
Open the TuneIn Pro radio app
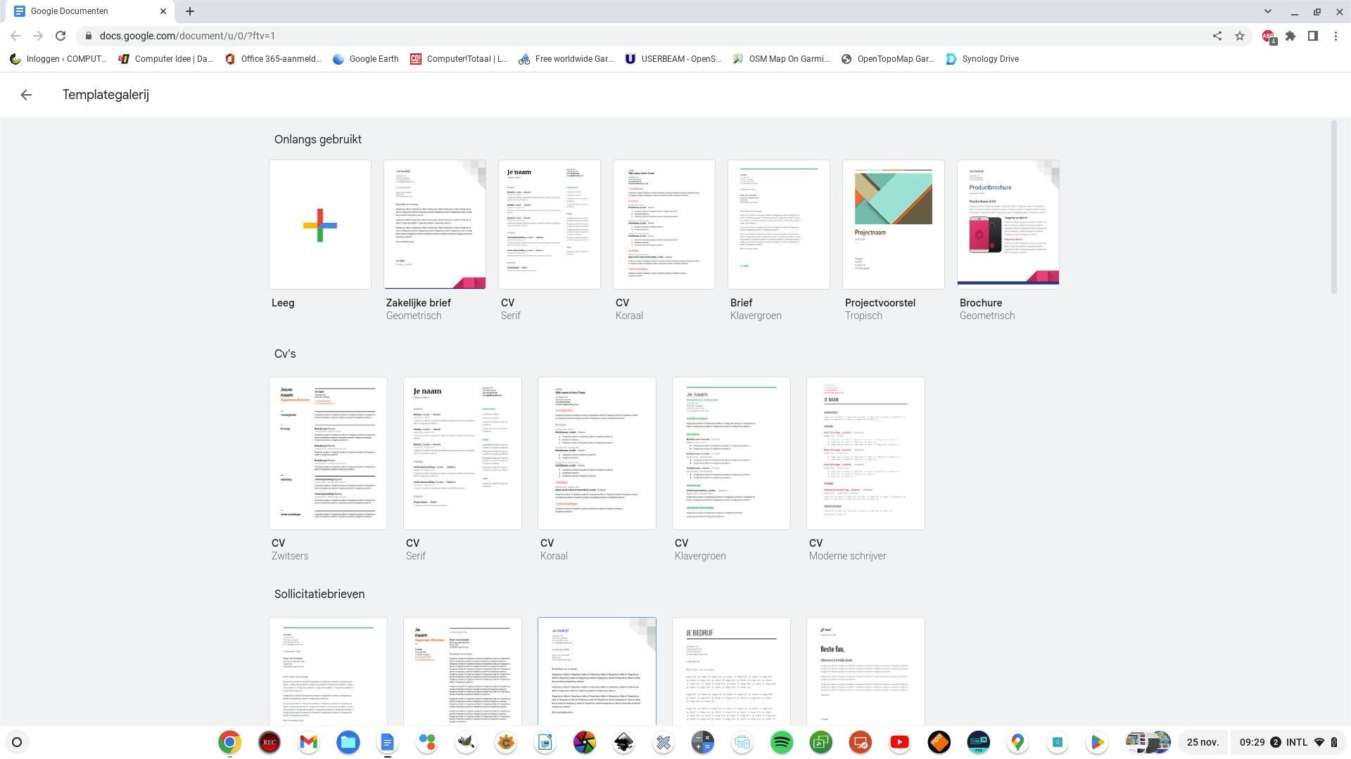pos(978,742)
